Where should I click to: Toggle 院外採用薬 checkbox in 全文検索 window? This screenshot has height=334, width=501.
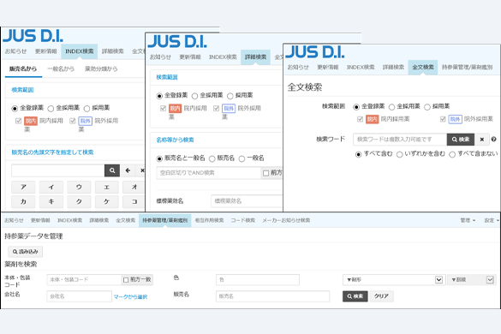[443, 119]
